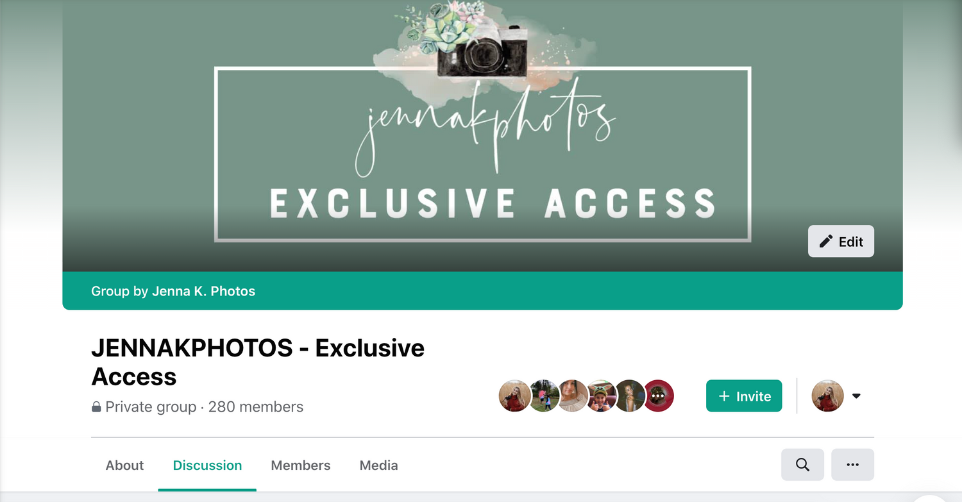Click the 280 members count text
Image resolution: width=962 pixels, height=502 pixels.
coord(256,406)
